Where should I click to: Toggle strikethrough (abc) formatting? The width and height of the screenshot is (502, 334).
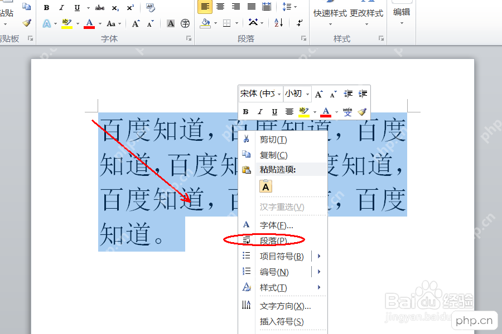100,8
